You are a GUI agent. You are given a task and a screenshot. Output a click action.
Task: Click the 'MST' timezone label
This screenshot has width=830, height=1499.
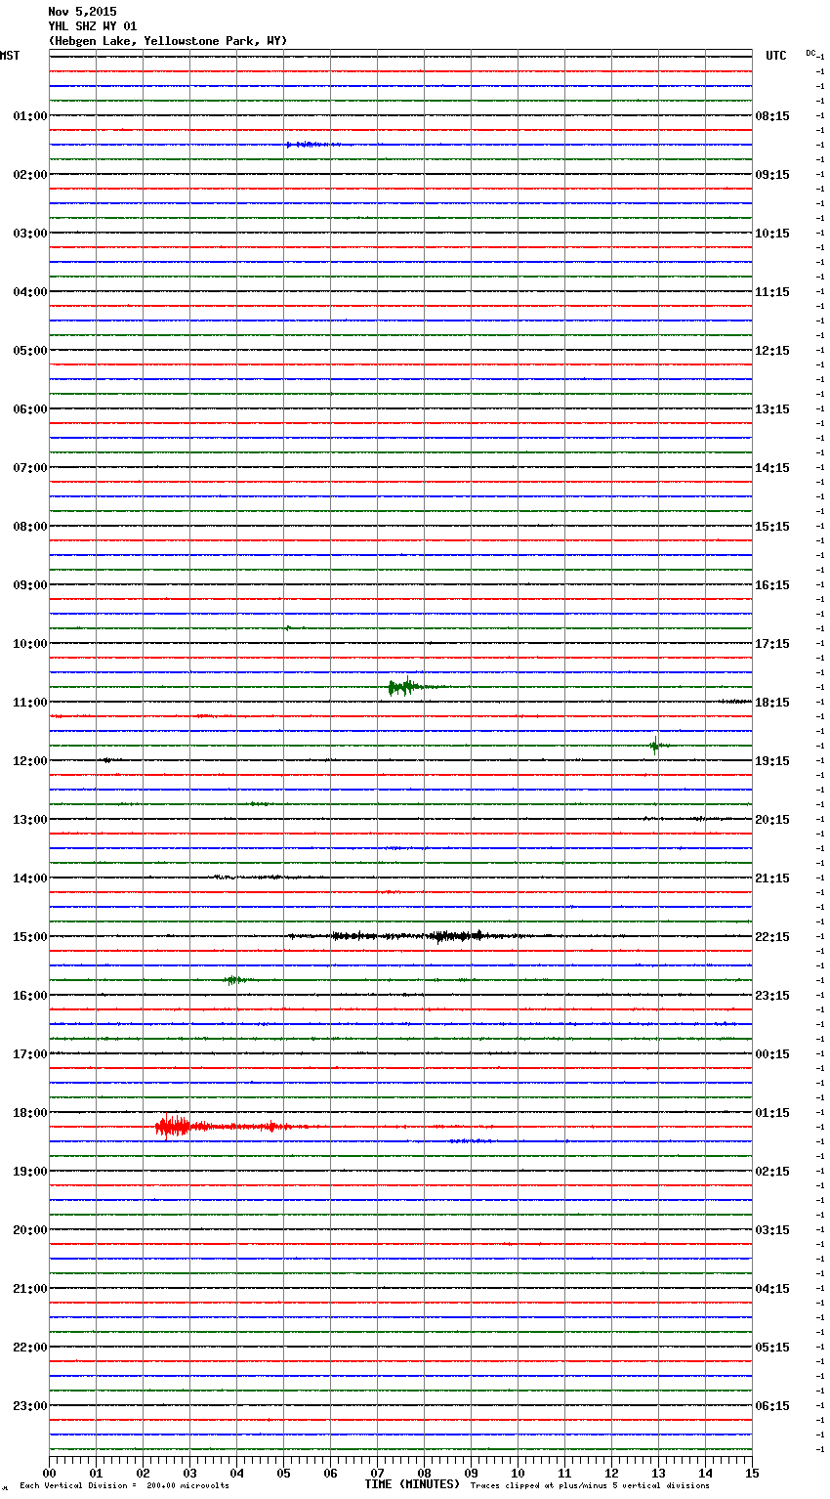[10, 56]
